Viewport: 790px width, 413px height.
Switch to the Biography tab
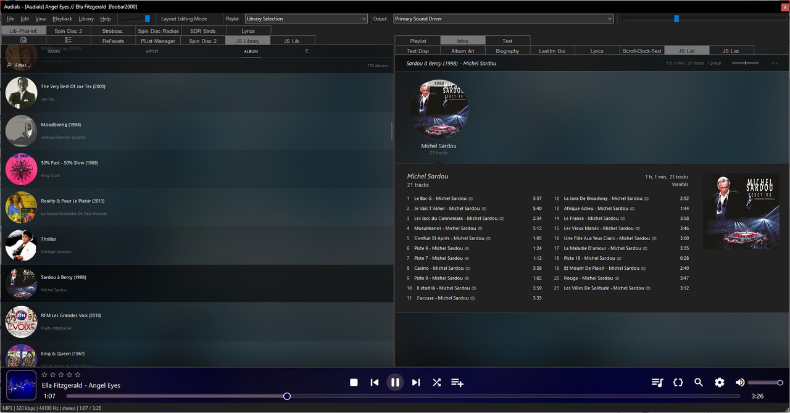[x=507, y=51]
